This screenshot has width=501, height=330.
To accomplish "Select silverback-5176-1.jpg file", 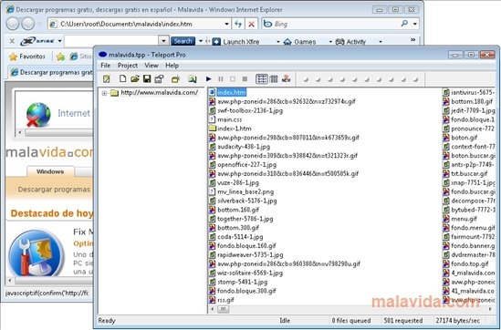I will pyautogui.click(x=247, y=201).
